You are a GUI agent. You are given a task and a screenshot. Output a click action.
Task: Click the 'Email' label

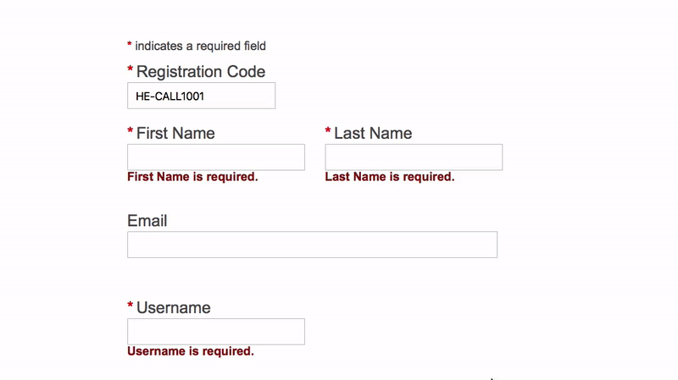pos(147,221)
